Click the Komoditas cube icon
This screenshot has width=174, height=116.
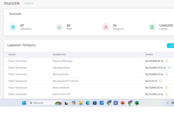coord(13,27)
